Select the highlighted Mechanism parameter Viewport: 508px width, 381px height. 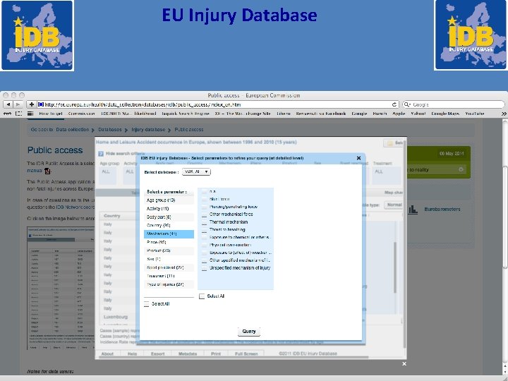point(169,234)
